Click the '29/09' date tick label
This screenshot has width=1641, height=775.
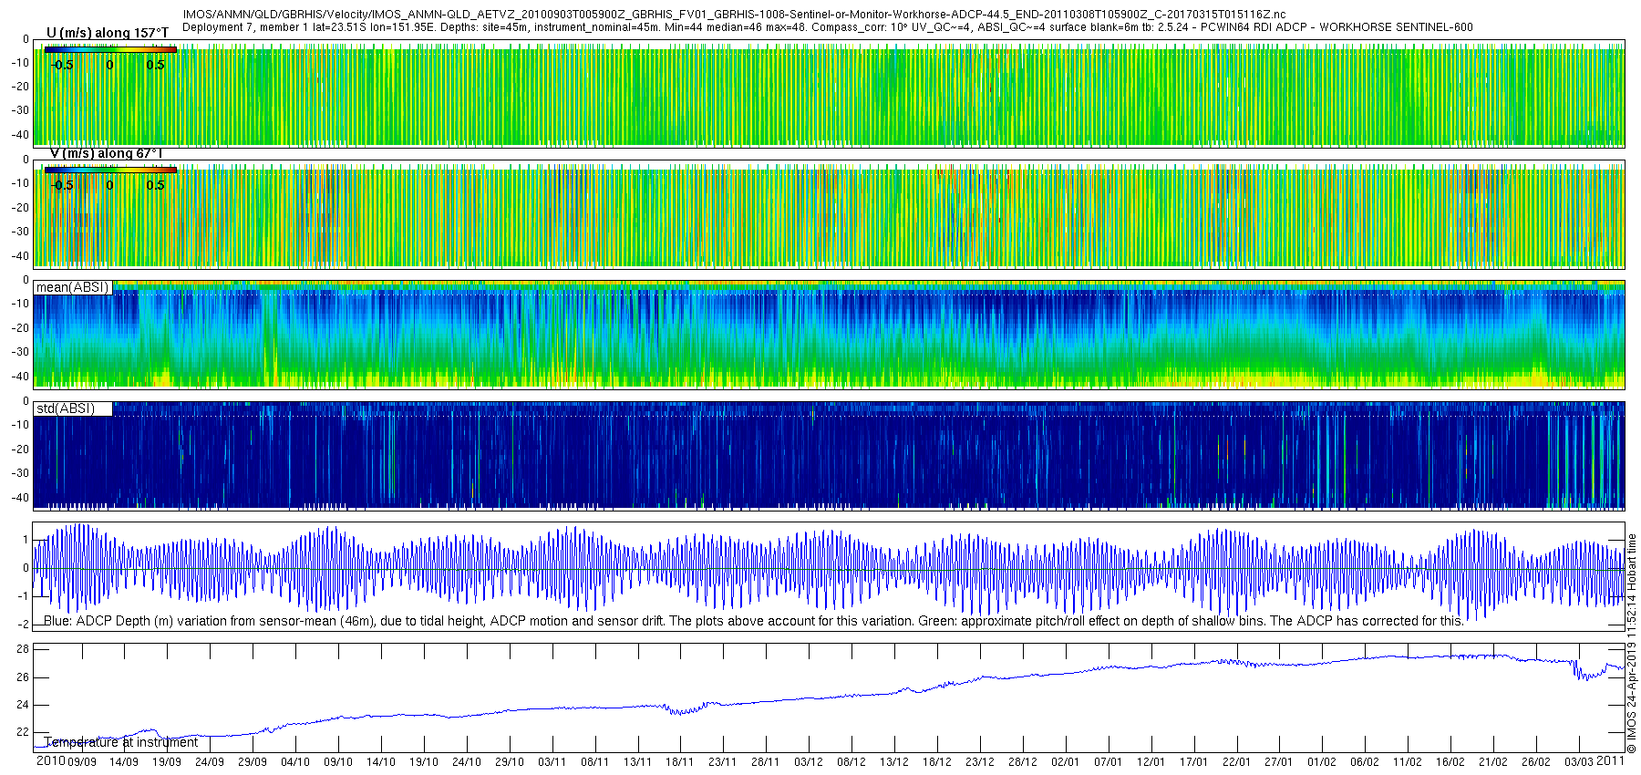click(253, 761)
